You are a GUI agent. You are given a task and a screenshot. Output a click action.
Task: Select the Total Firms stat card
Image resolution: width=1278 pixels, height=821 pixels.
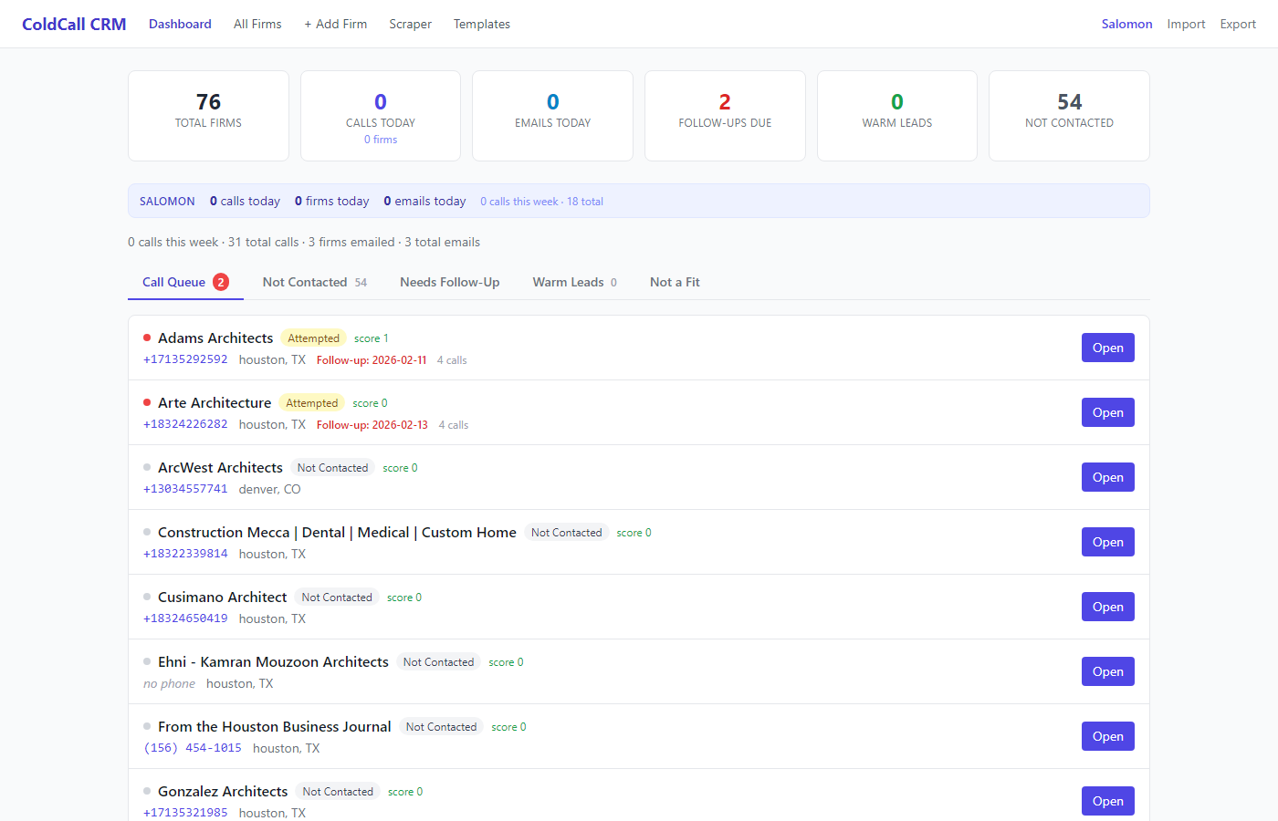208,116
